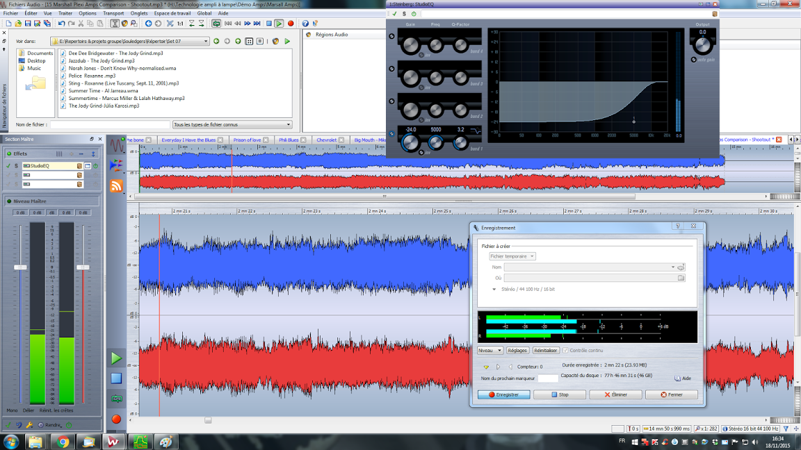The width and height of the screenshot is (801, 450).
Task: Click the red Record icon in main toolbar
Action: click(291, 24)
